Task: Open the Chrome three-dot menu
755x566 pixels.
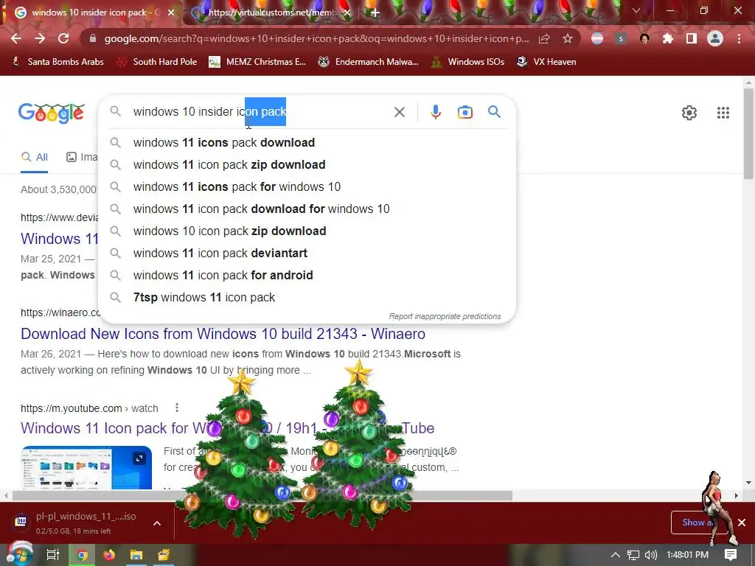Action: (739, 38)
